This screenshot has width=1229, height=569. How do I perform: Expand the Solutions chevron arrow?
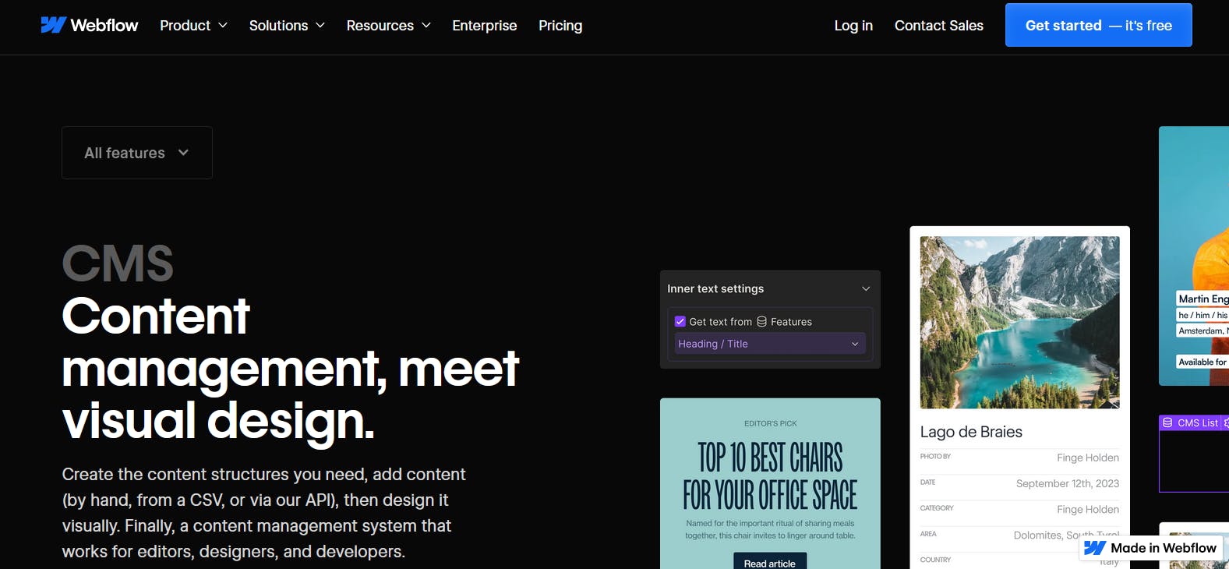coord(320,26)
